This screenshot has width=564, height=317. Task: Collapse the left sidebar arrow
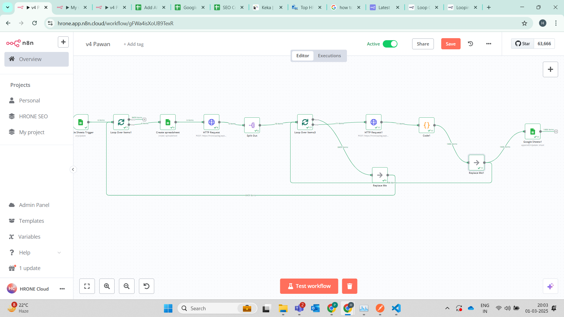point(73,169)
